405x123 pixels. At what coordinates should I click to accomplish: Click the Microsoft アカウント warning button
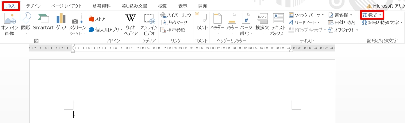click(386, 6)
